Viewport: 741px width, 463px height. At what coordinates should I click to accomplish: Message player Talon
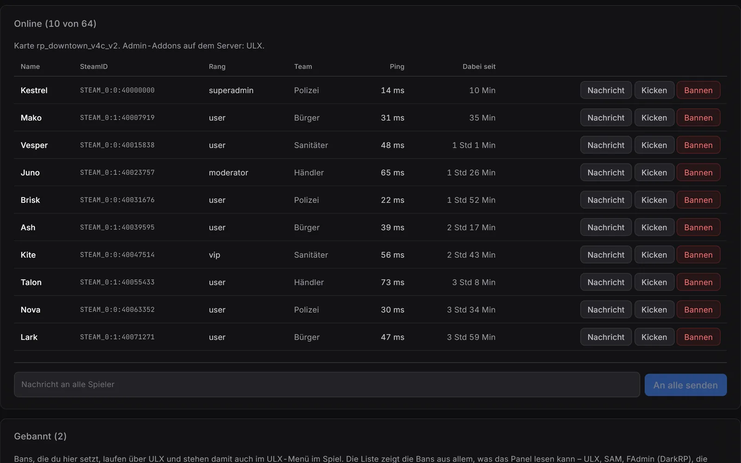coord(606,282)
